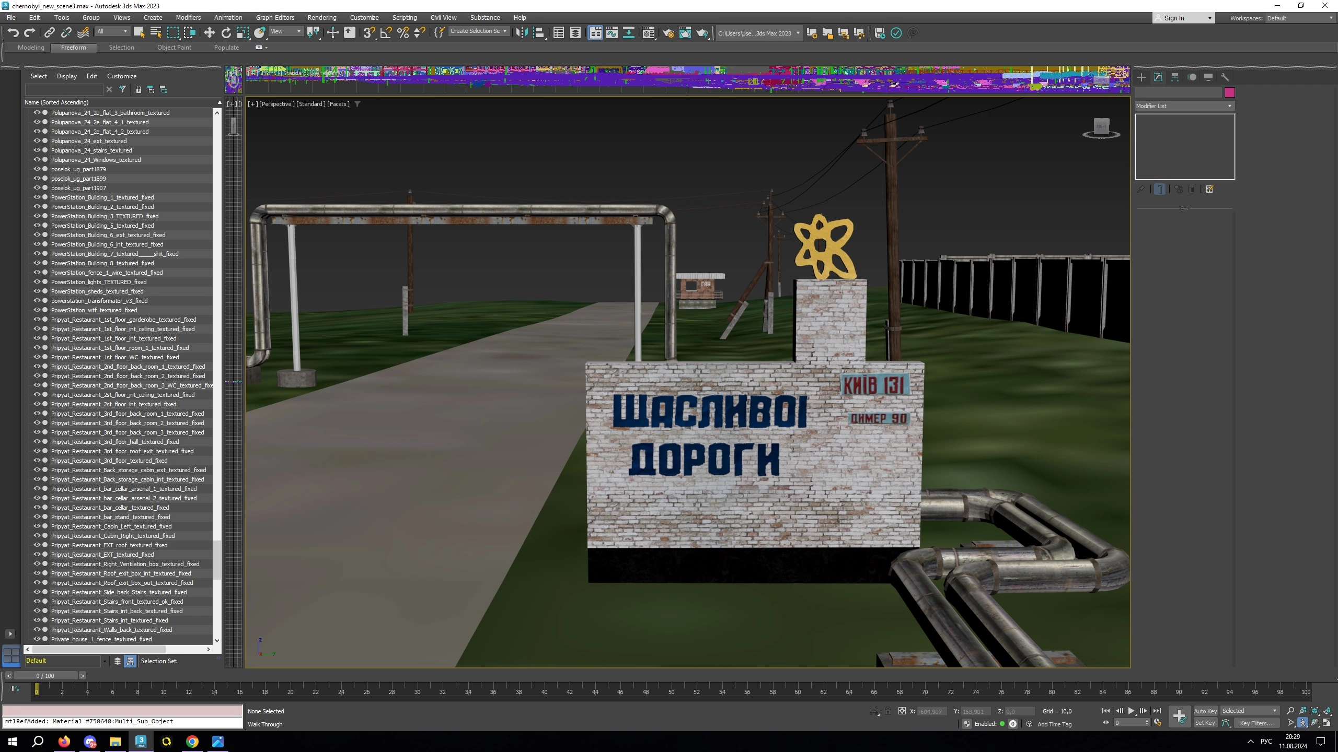Click the Undo arrow icon

(13, 33)
